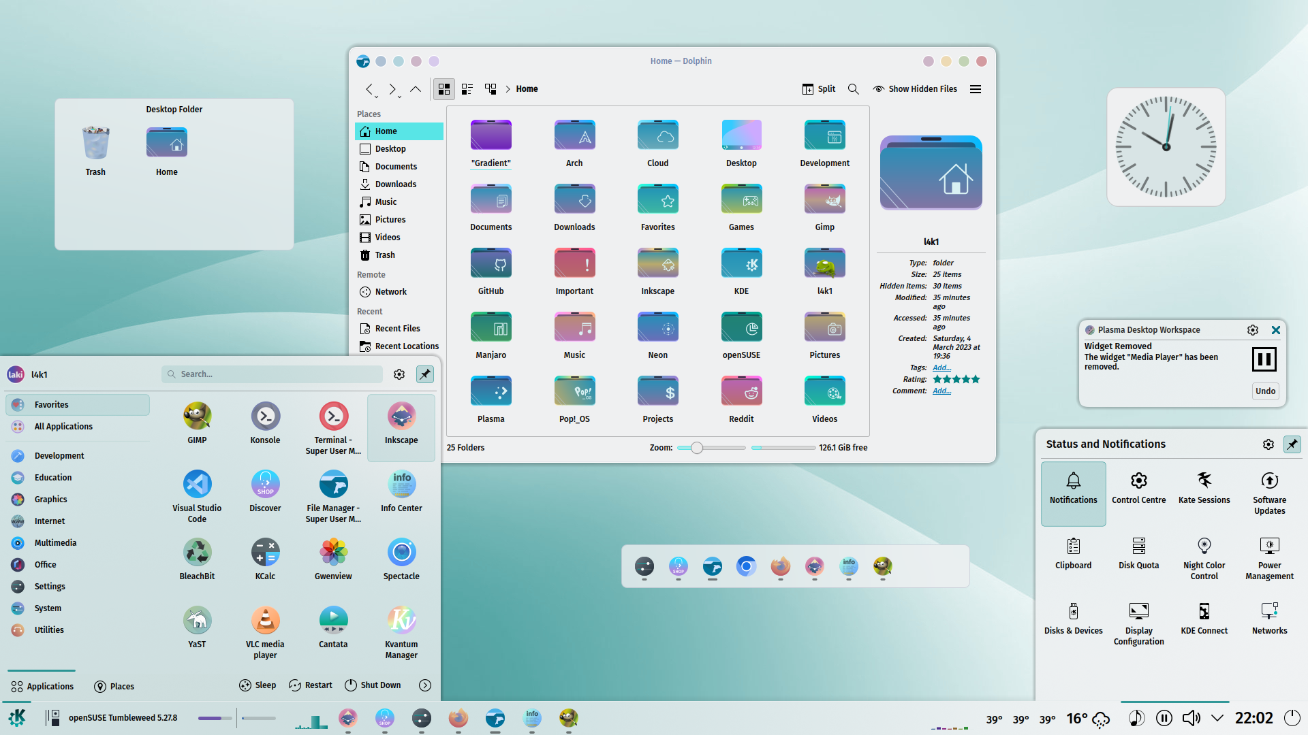The height and width of the screenshot is (735, 1308).
Task: Click the Add... link next to Tags
Action: point(941,367)
